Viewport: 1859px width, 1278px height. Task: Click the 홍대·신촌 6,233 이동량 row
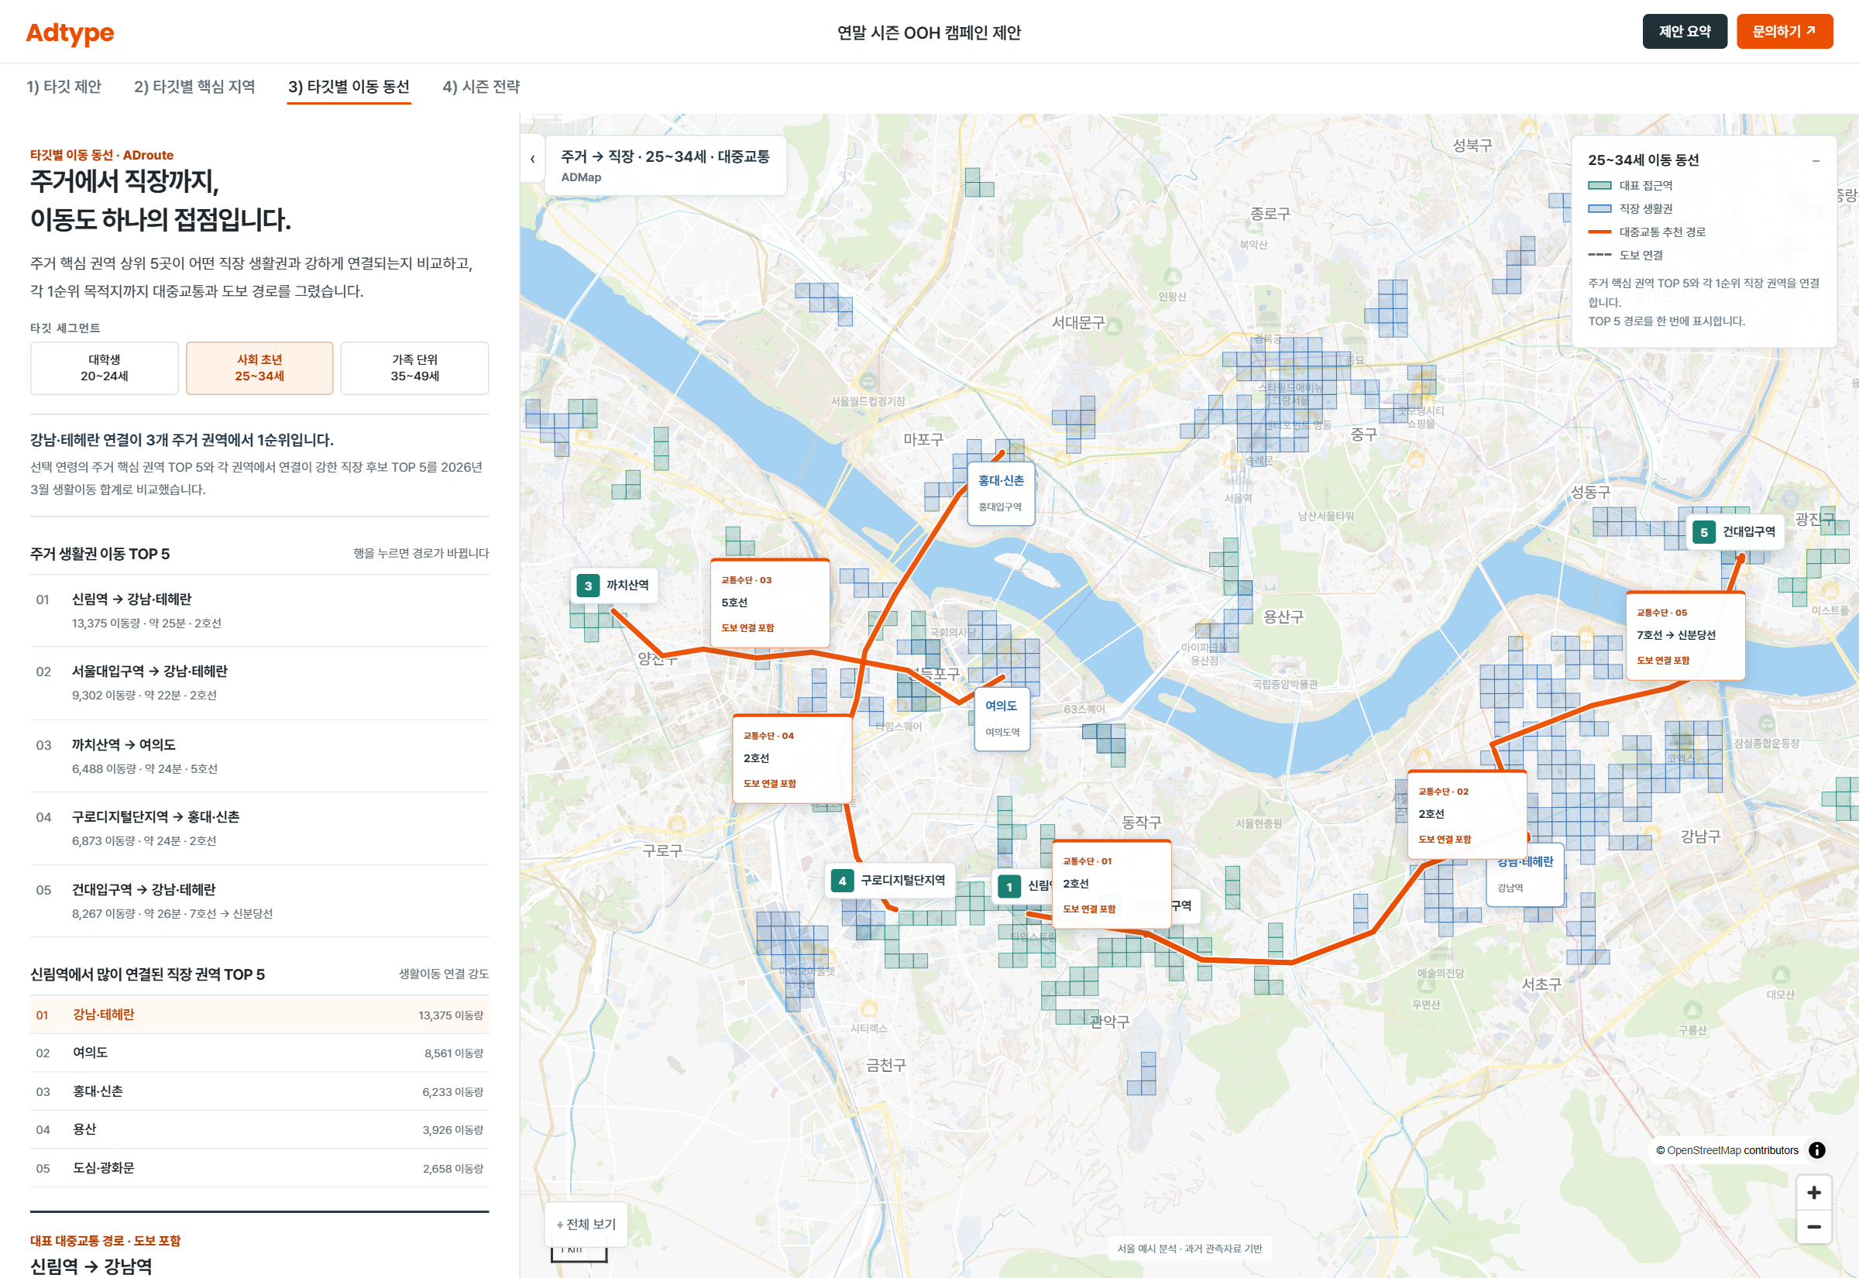click(259, 1091)
